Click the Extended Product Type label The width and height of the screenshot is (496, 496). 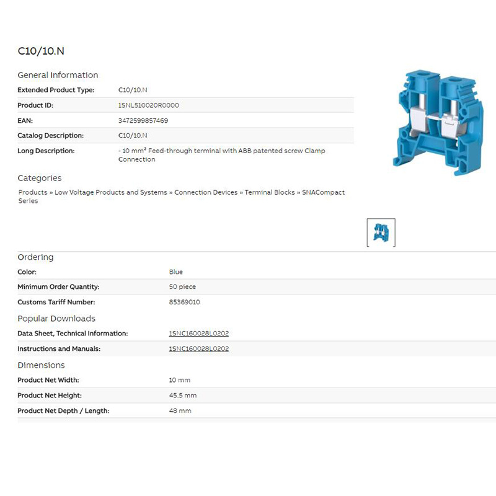[56, 90]
